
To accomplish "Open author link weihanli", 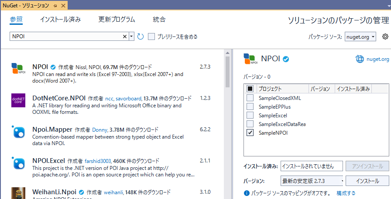I will pos(114,192).
